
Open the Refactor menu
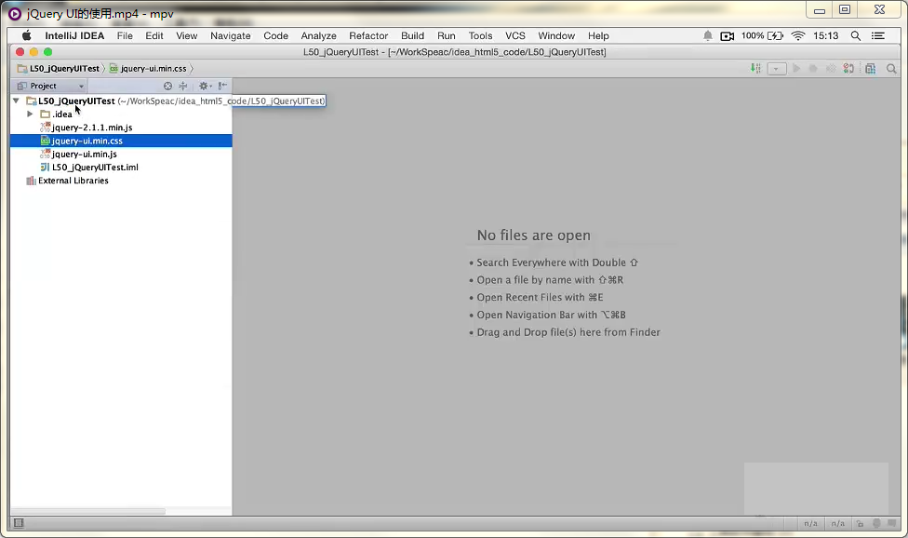tap(368, 35)
